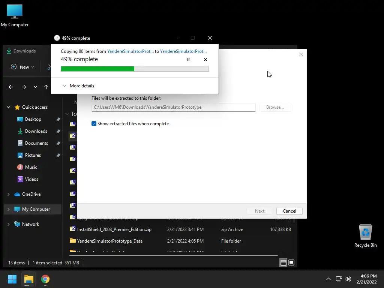Collapse the Today file group chevron
The image size is (384, 288).
click(x=67, y=114)
